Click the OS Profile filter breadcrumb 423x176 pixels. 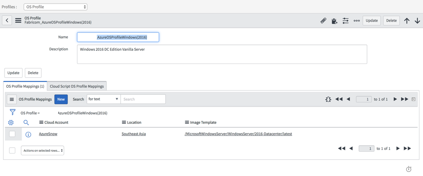(x=64, y=113)
